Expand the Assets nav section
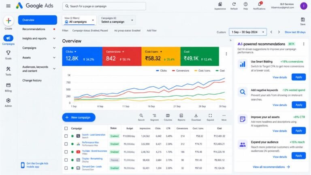Viewport: 311px width, 175px height. pyautogui.click(x=54, y=58)
